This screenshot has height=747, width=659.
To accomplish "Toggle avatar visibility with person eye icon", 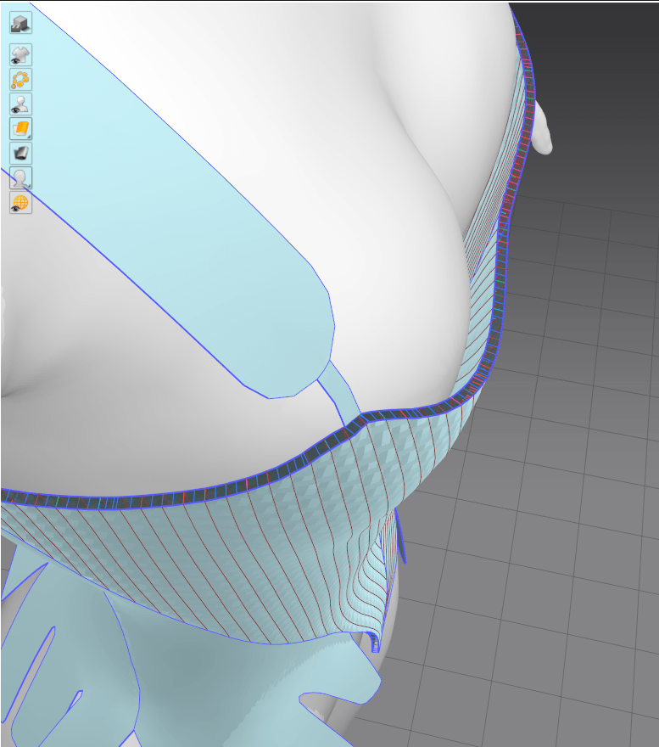I will (20, 104).
